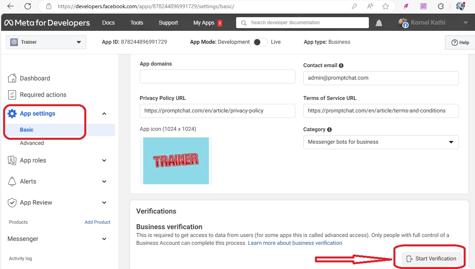Open the Category dropdown for Messenger bots
475x269 pixels.
tap(381, 142)
